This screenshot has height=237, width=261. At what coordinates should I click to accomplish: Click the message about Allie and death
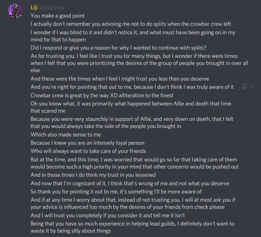point(132,104)
